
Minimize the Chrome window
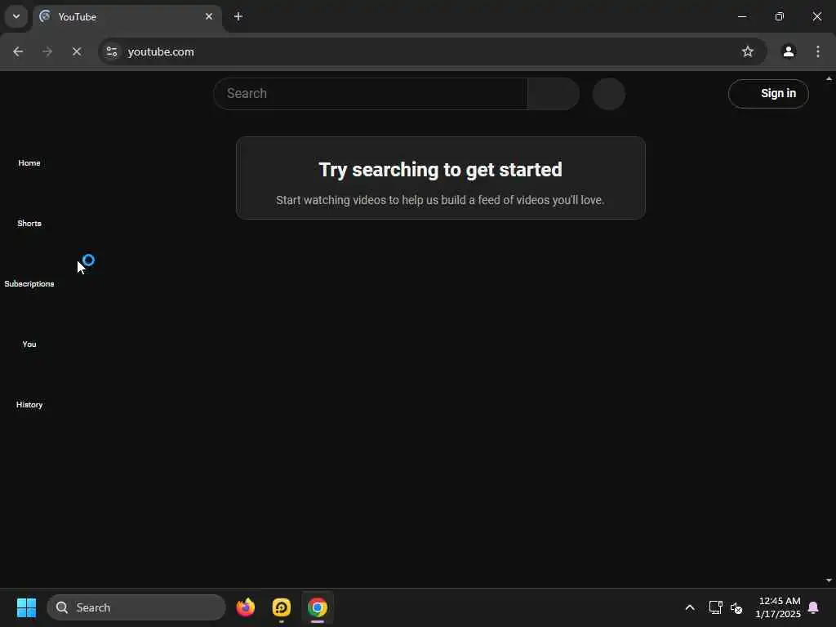pos(742,16)
